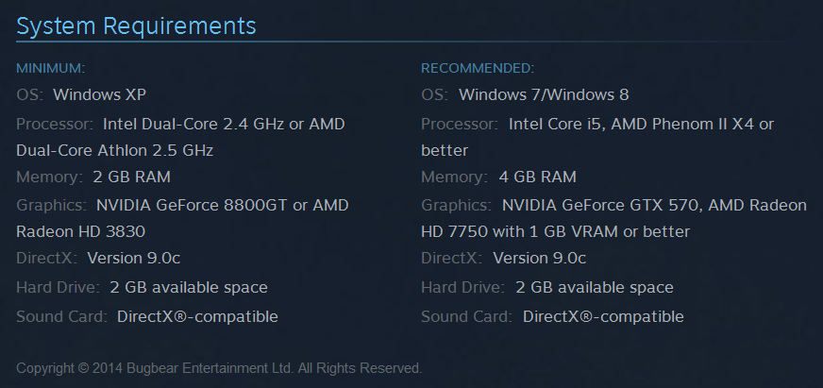Click the MINIMUM section label
The image size is (823, 388).
coord(51,68)
